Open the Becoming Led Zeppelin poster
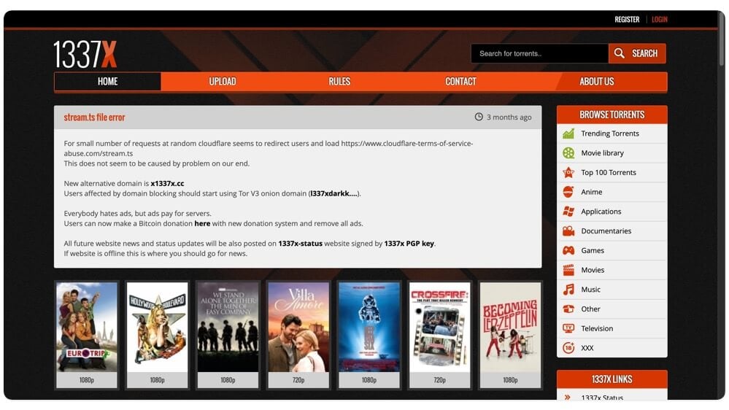The image size is (729, 410). (510, 334)
